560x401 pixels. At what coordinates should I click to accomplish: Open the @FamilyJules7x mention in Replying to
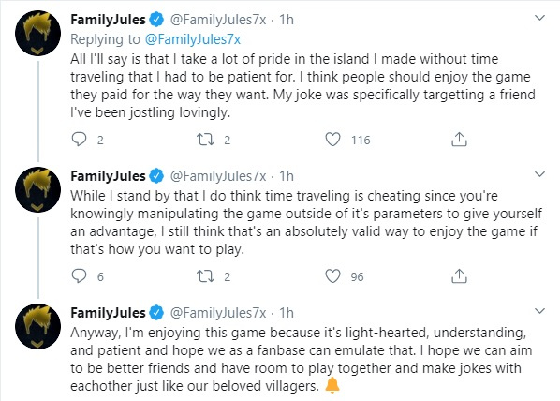click(193, 39)
